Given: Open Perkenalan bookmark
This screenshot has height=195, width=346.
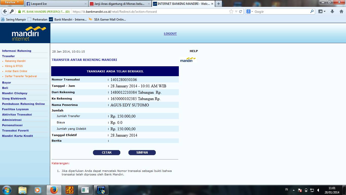Looking at the screenshot, I should point(37,19).
